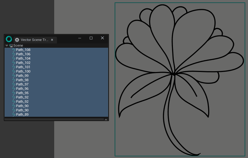
Task: Select Path_97 in the scene tree
Action: (23, 84)
